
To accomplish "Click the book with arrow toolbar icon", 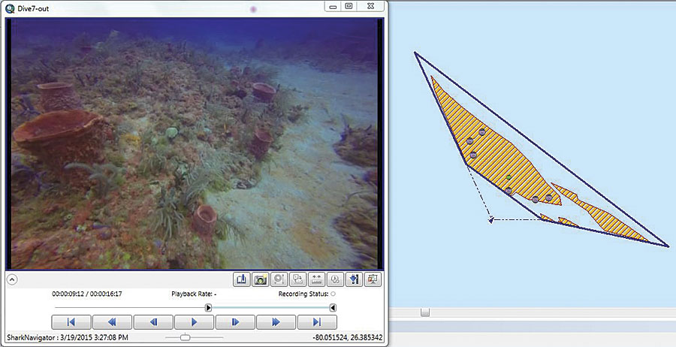I will (242, 279).
